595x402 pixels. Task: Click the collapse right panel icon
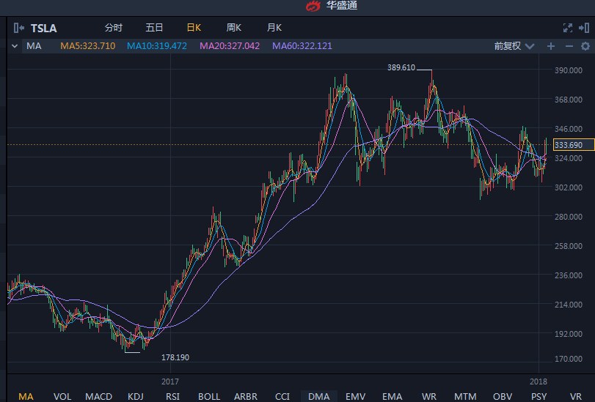[584, 28]
